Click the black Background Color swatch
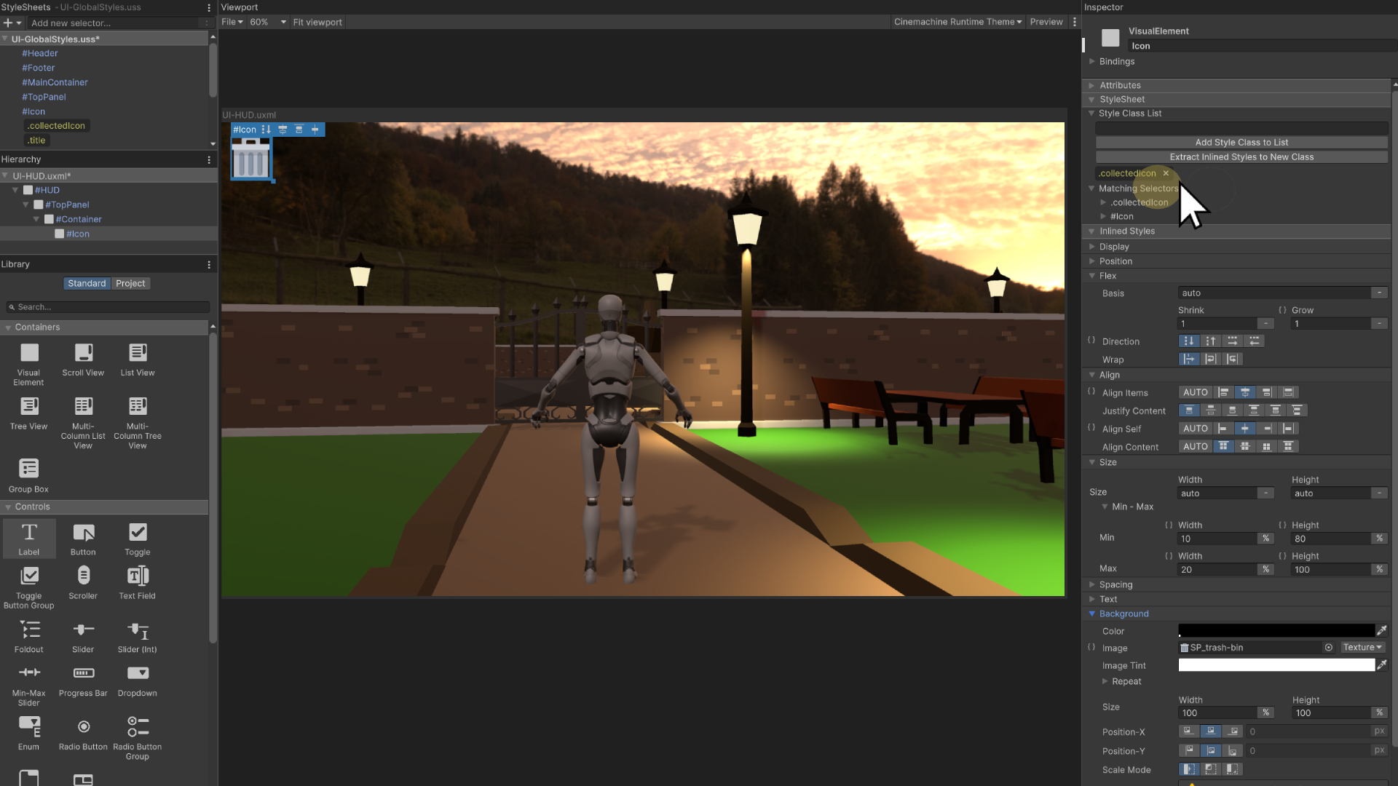Viewport: 1398px width, 786px height. [x=1276, y=631]
